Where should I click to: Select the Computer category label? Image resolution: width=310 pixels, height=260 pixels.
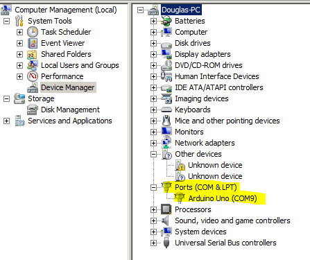(x=191, y=32)
